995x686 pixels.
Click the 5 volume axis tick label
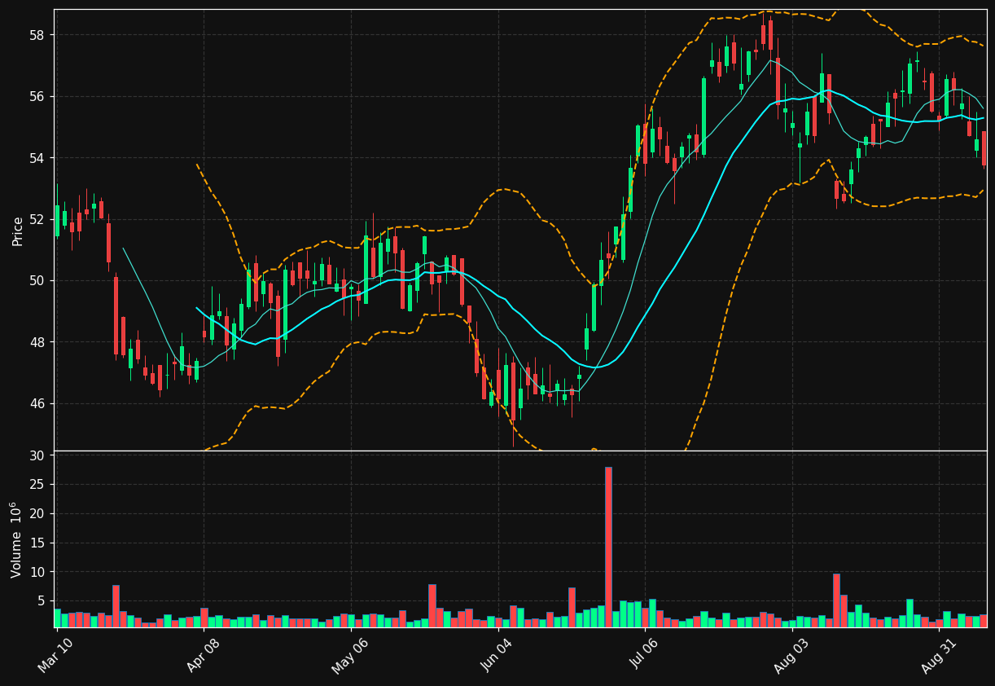pyautogui.click(x=42, y=601)
